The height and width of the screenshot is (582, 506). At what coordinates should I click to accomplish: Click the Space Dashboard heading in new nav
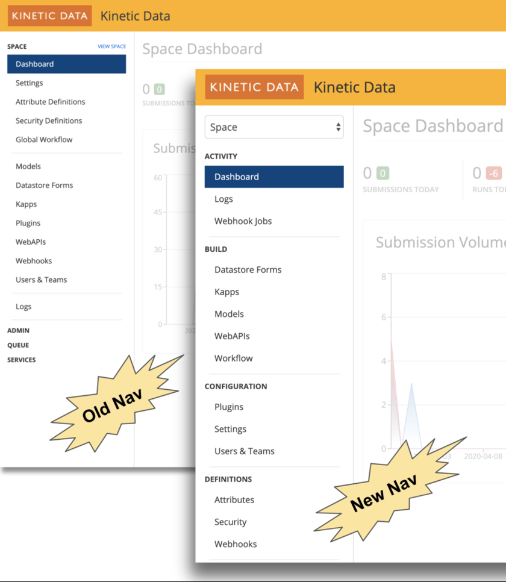pos(433,125)
